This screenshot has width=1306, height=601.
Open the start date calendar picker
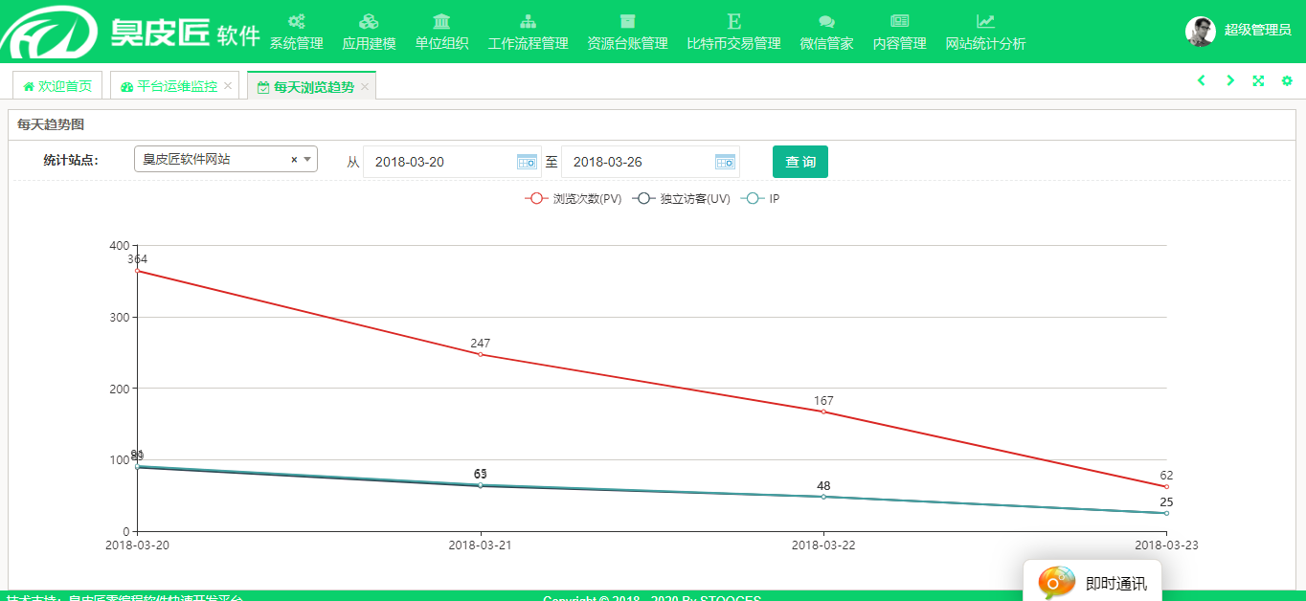527,162
